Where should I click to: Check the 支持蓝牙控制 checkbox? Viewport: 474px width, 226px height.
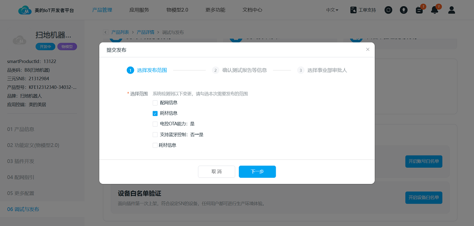pyautogui.click(x=155, y=134)
